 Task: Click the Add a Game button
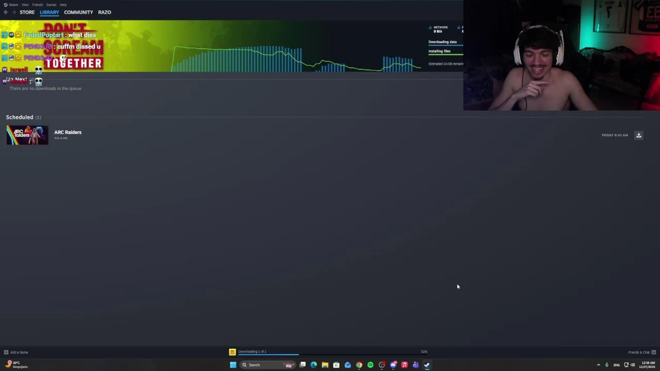tap(16, 352)
